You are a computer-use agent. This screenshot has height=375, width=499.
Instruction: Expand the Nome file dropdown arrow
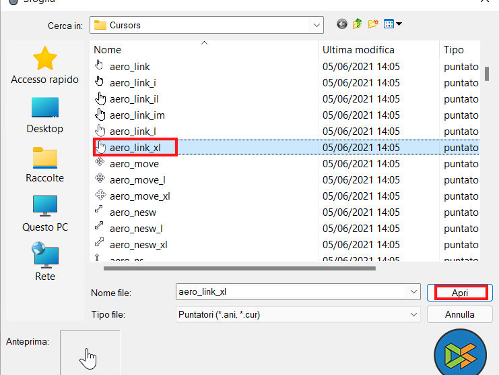tap(413, 292)
